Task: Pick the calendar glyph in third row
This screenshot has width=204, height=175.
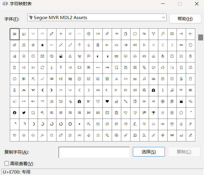Action: point(43,56)
